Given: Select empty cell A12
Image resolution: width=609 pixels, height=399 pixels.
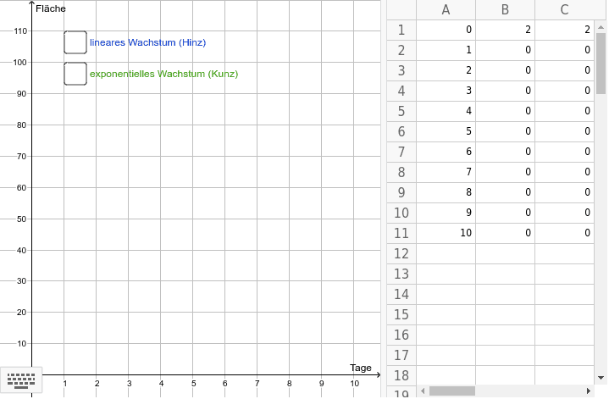Looking at the screenshot, I should click(x=446, y=253).
